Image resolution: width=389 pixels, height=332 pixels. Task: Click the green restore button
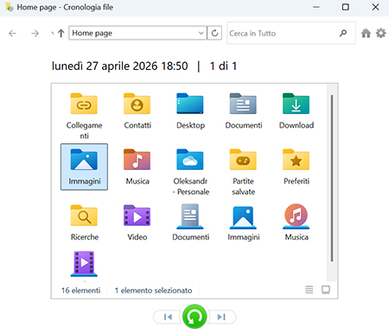coord(194,316)
